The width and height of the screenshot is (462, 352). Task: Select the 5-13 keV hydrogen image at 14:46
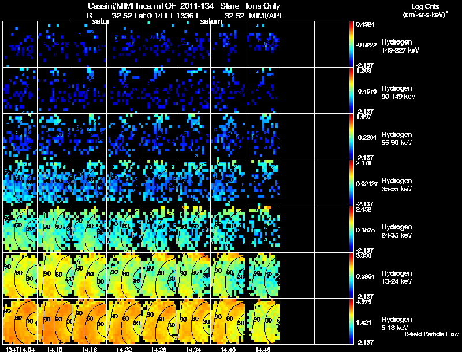263,321
